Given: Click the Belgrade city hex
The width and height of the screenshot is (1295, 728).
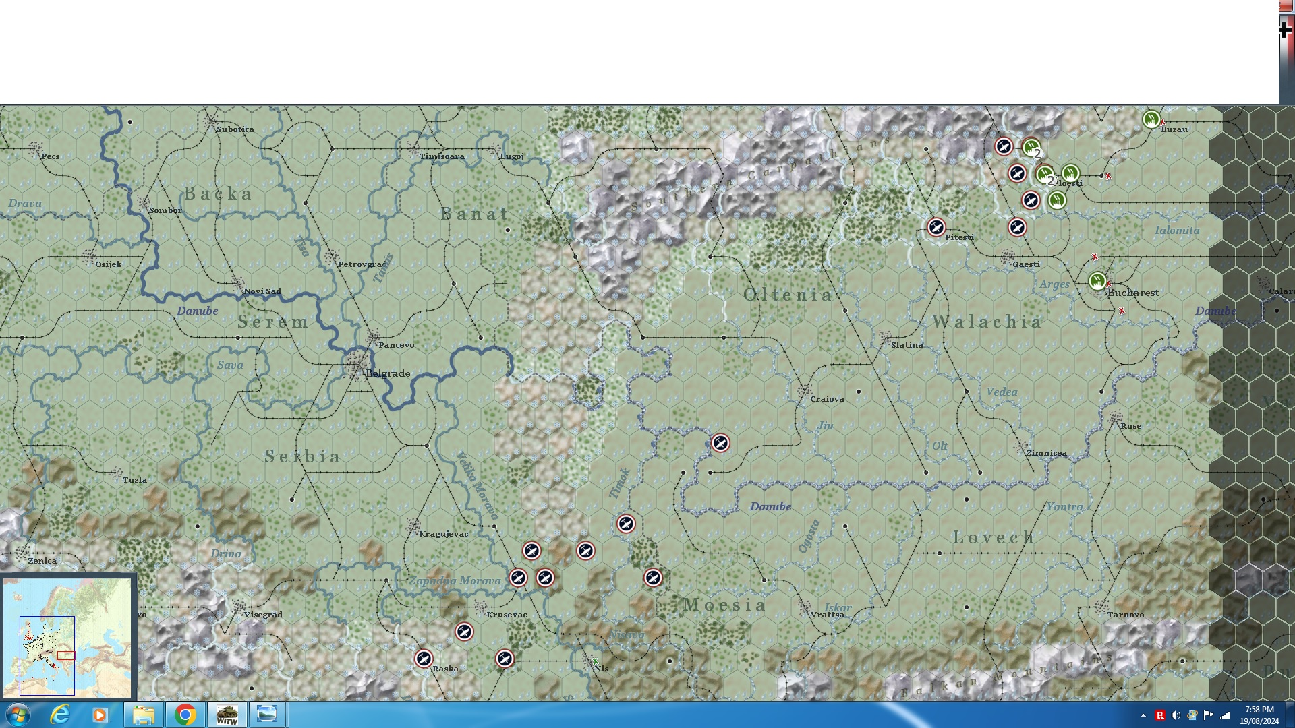Looking at the screenshot, I should (356, 365).
